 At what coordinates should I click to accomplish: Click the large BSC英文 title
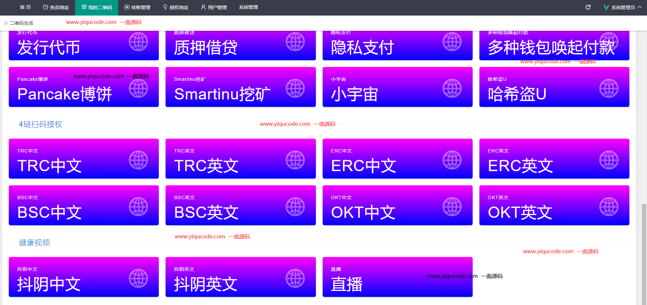tap(206, 212)
